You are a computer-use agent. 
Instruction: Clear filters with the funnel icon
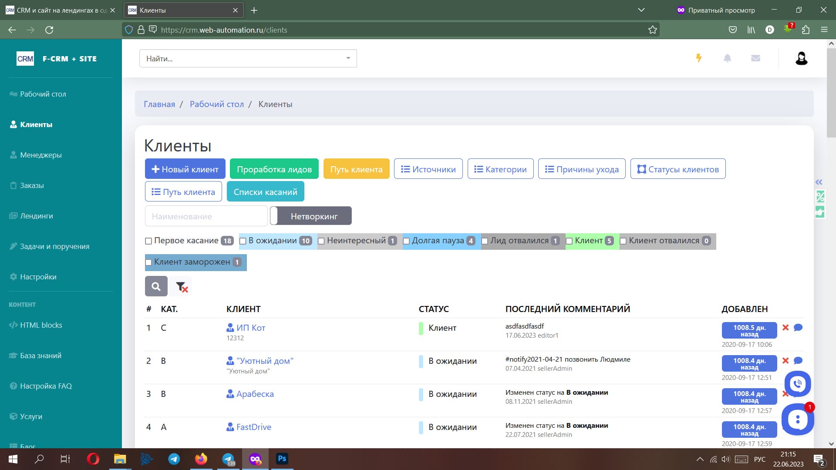pos(181,286)
